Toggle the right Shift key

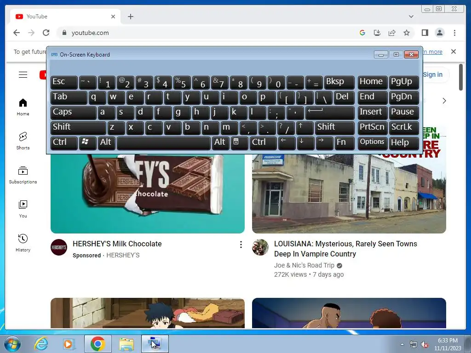click(x=335, y=128)
